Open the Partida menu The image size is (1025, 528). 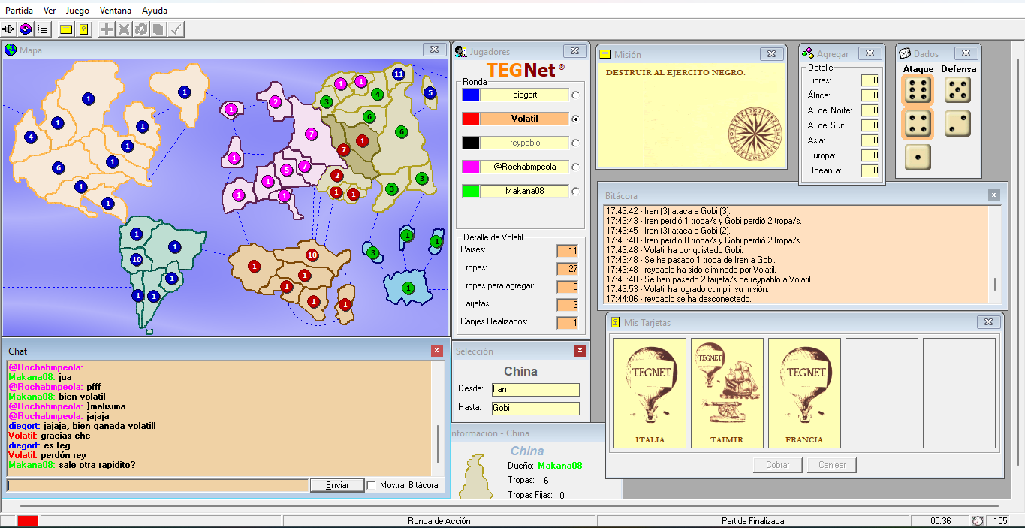coord(19,11)
